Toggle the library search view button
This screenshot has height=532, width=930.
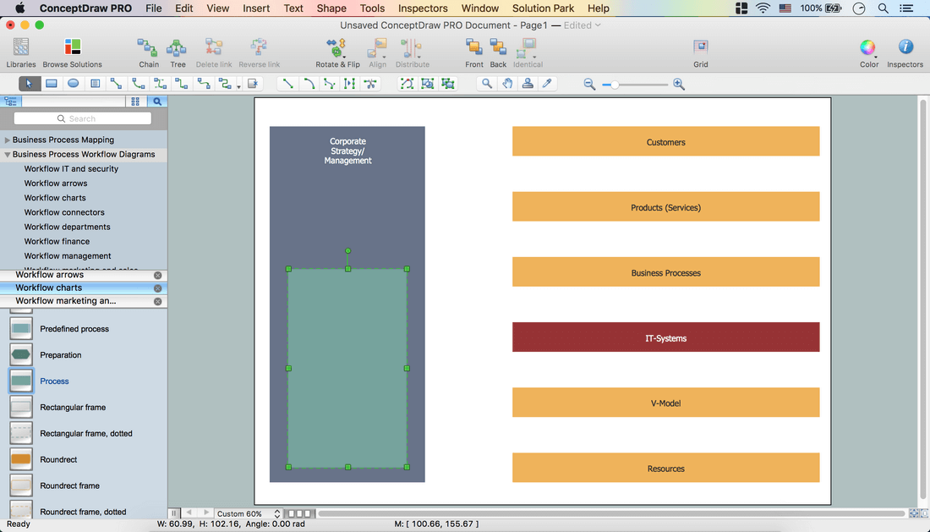click(x=157, y=101)
